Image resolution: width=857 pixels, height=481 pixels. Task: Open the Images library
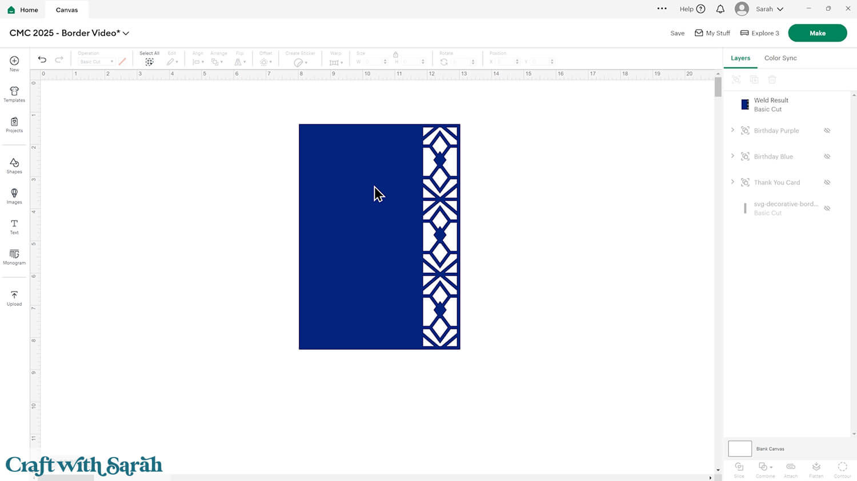[x=14, y=196]
